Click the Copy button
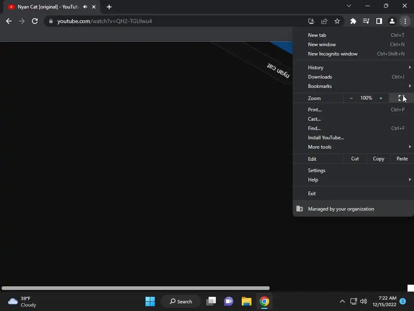The width and height of the screenshot is (414, 311). tap(378, 159)
